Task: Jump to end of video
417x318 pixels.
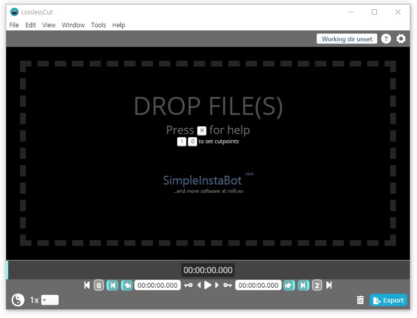Action: pyautogui.click(x=329, y=285)
